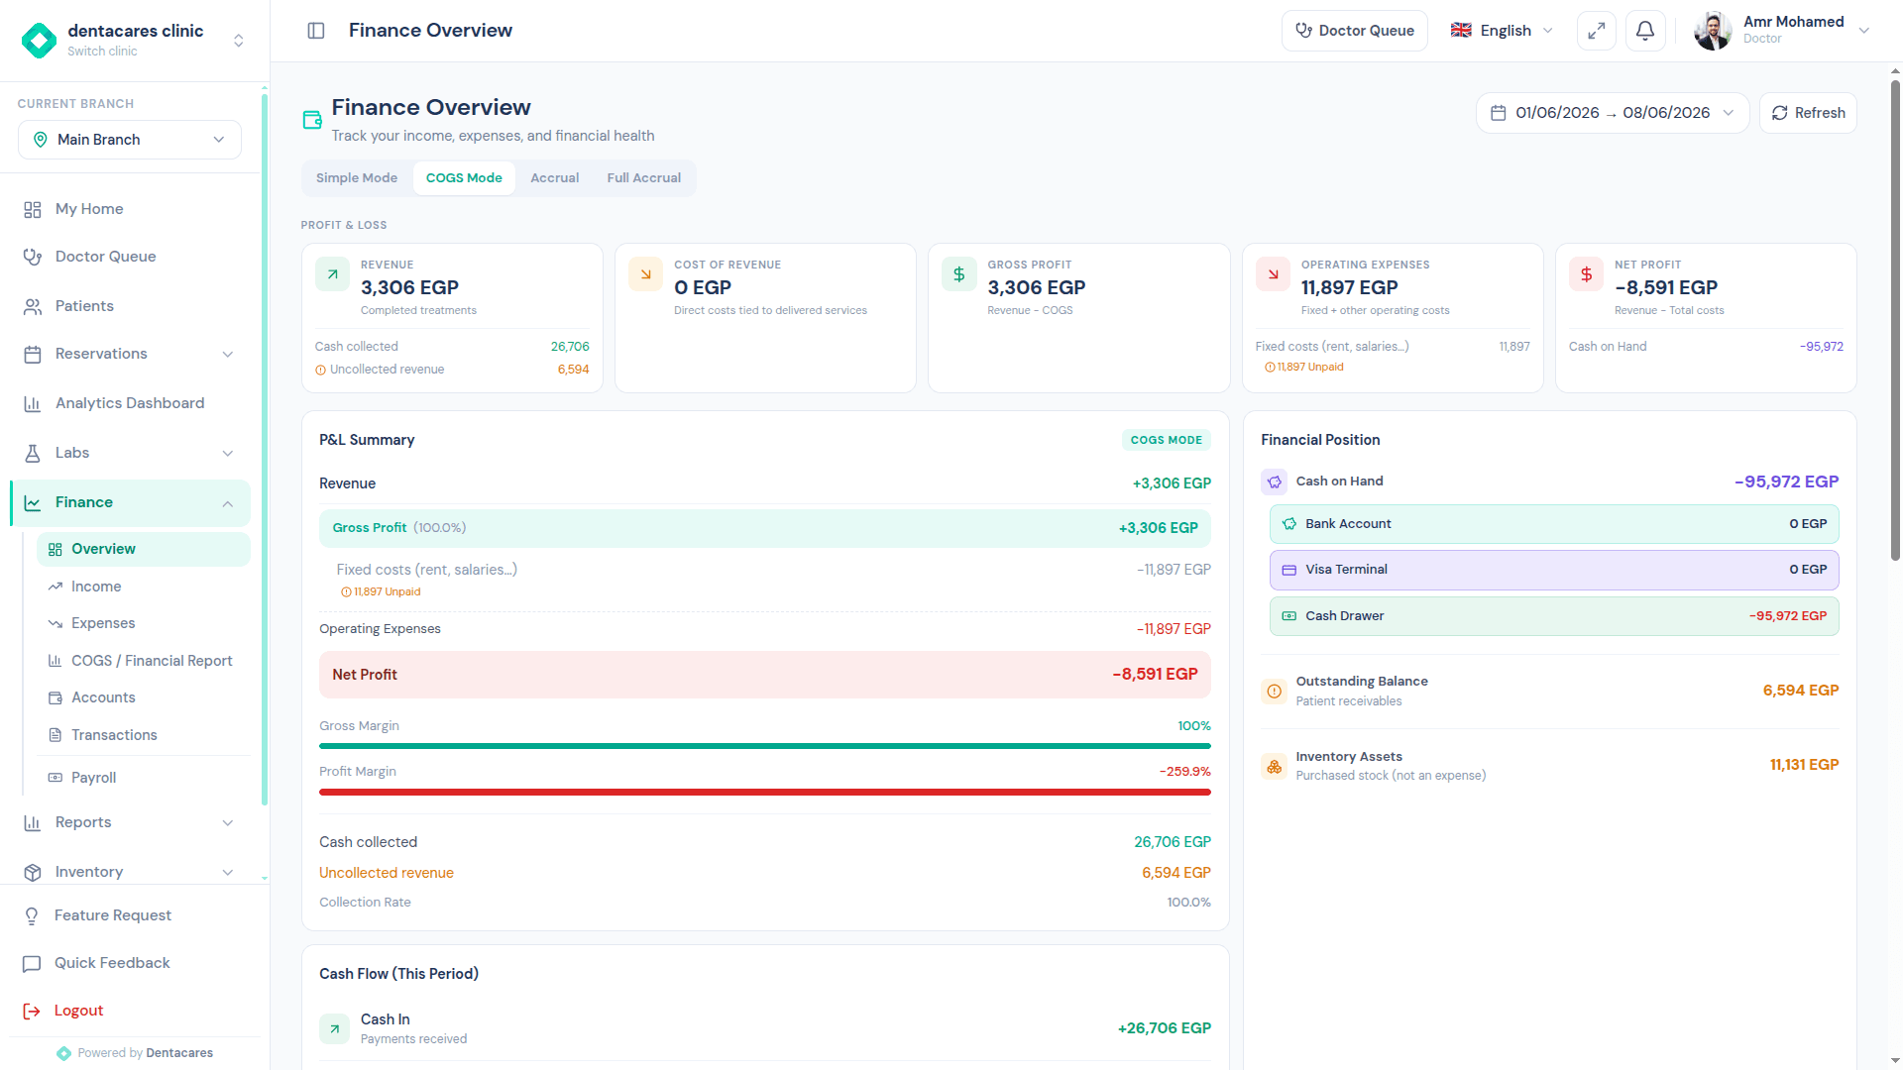Screen dimensions: 1903x1070
Task: Click the Profit Margin red progress bar
Action: pos(764,793)
